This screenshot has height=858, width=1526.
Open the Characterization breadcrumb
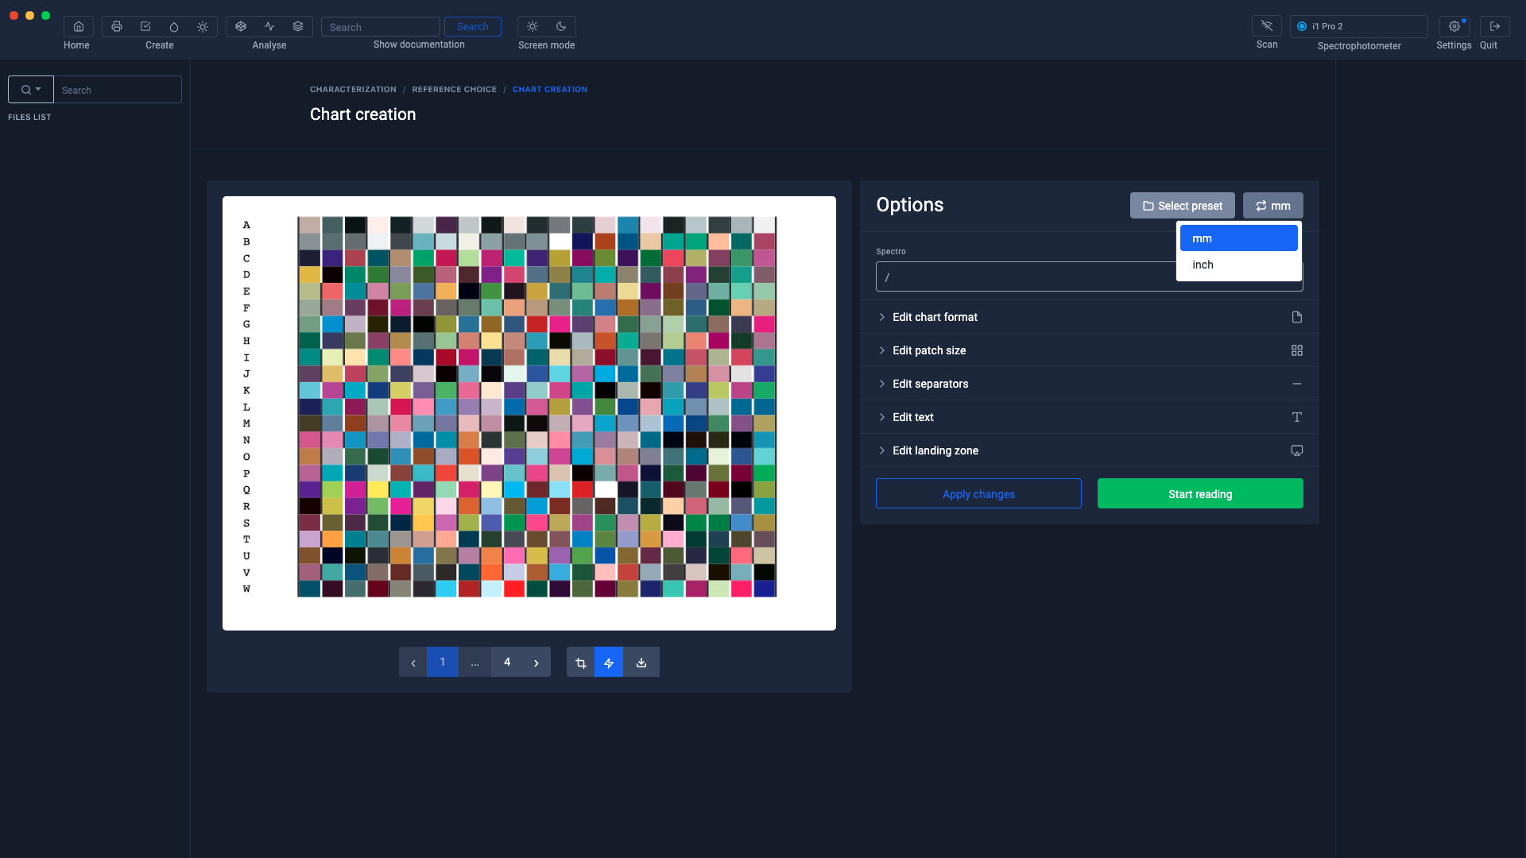tap(353, 90)
